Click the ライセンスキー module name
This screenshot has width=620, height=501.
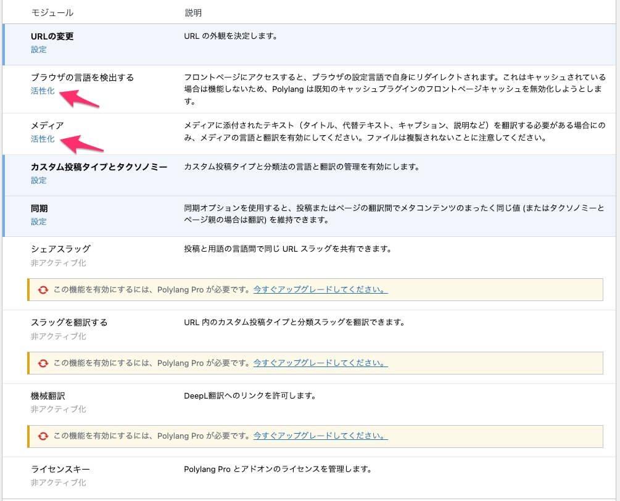click(60, 470)
